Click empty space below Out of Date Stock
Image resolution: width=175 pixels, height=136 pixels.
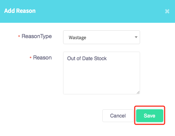102,77
